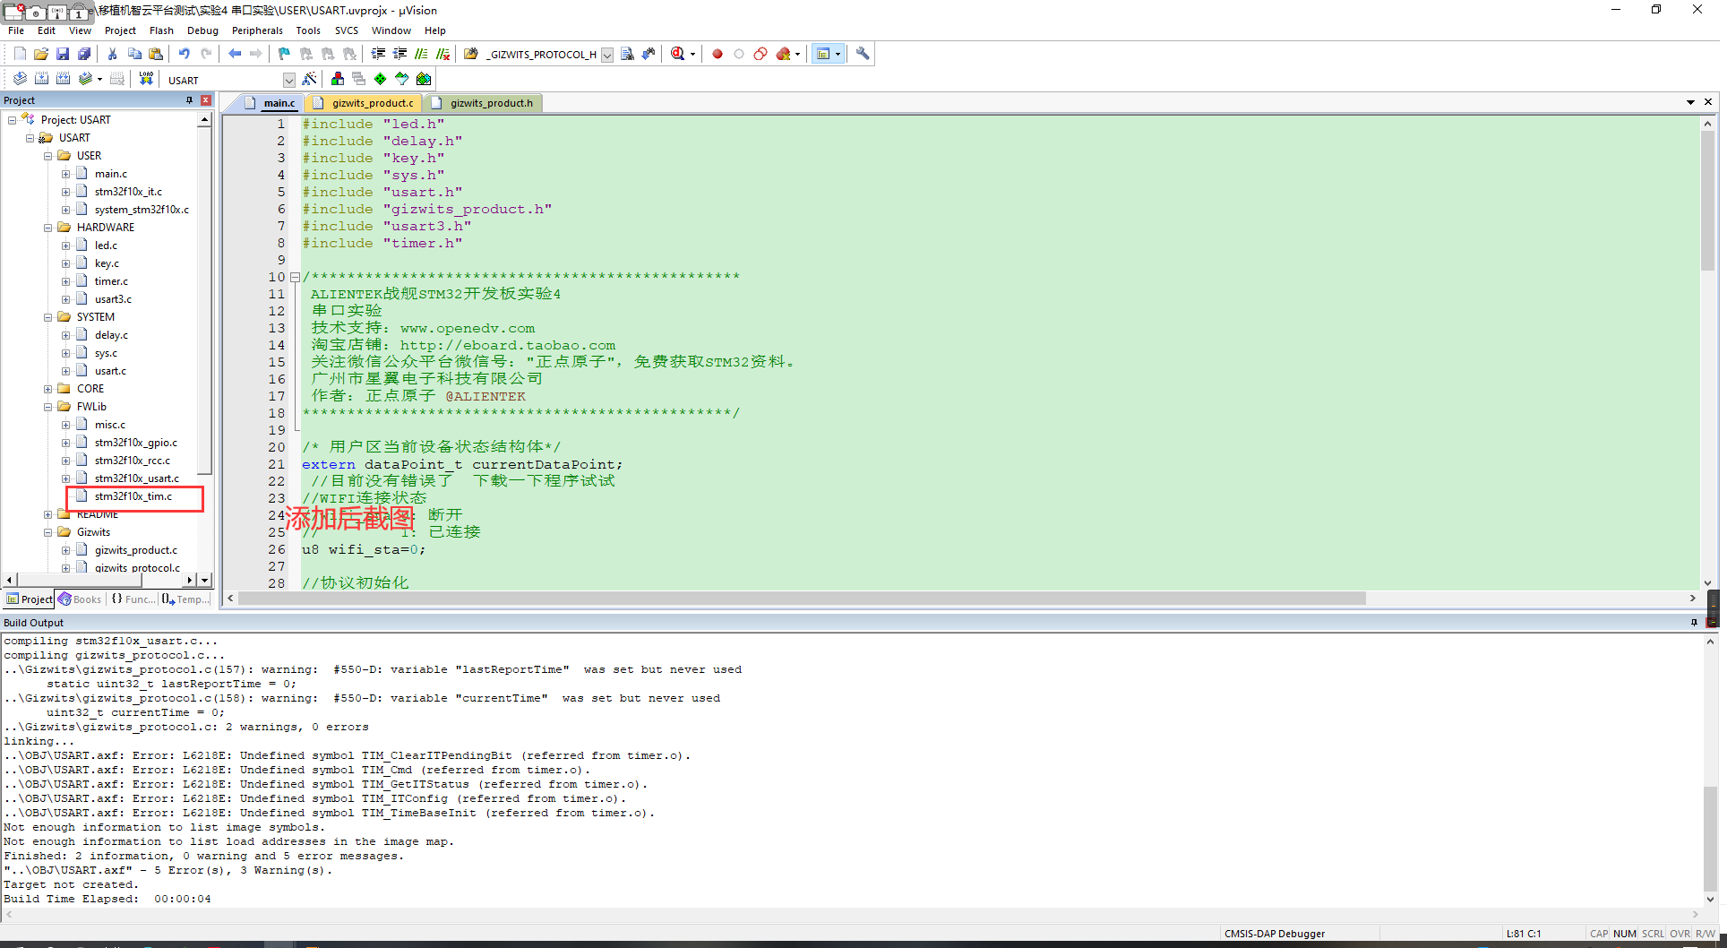Translate current file icon
Image resolution: width=1727 pixels, height=948 pixels.
tap(20, 79)
